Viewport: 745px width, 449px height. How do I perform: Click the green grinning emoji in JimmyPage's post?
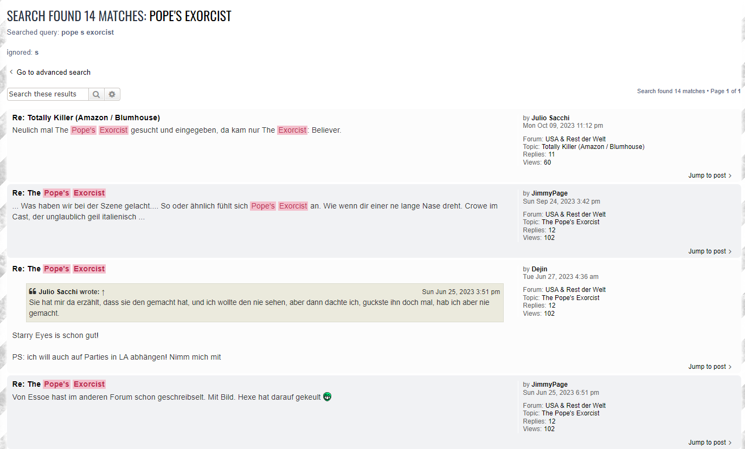click(327, 396)
